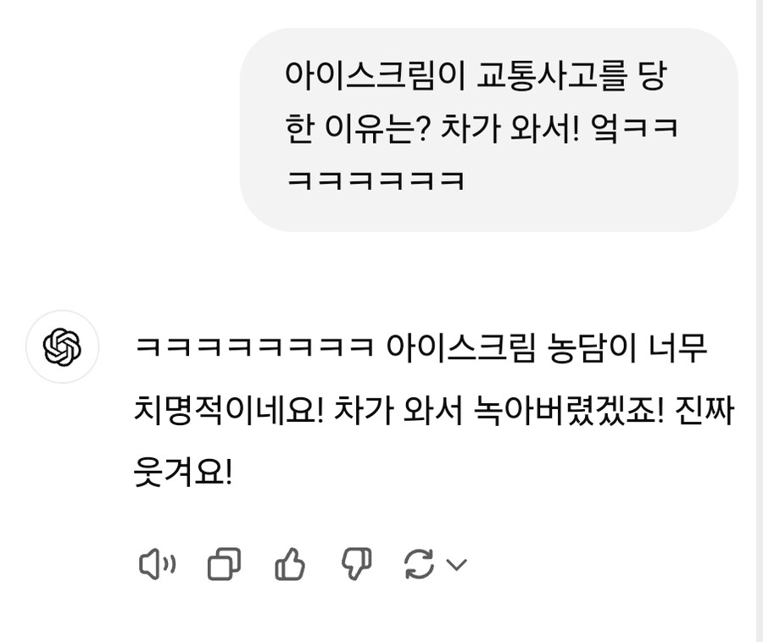Viewport: 763px width, 642px height.
Task: Click the ㅋㅋㅋㅋㅋㅋ line inside the user bubble
Action: tap(376, 180)
